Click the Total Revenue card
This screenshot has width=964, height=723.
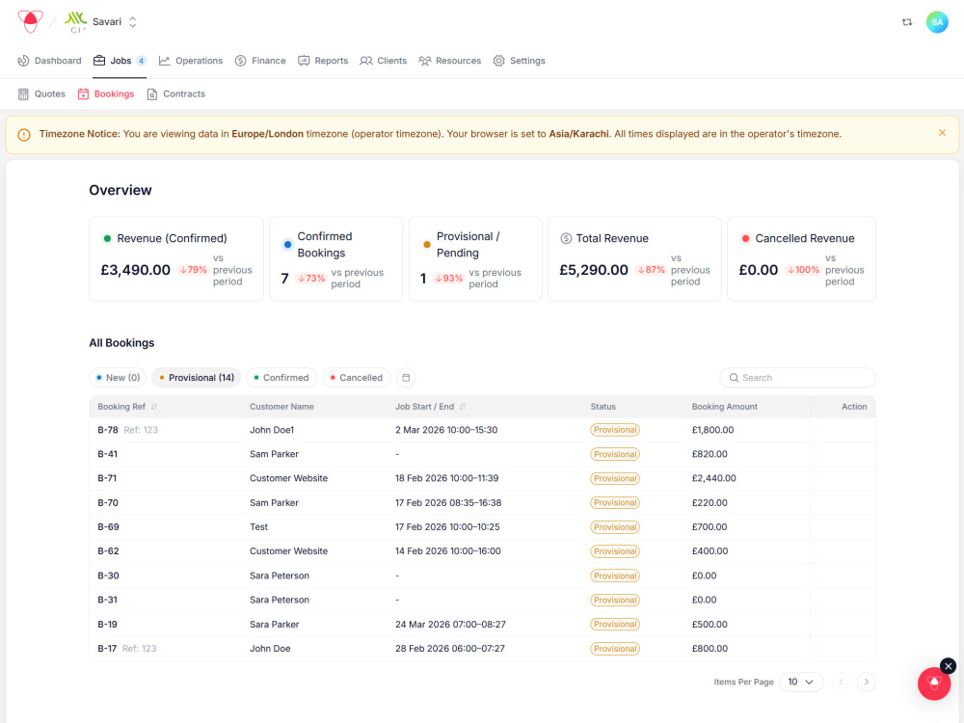click(634, 258)
